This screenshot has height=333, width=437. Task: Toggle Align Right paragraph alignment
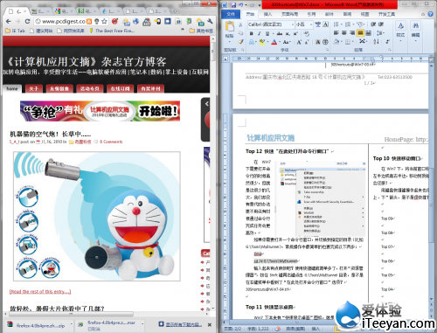coord(352,33)
